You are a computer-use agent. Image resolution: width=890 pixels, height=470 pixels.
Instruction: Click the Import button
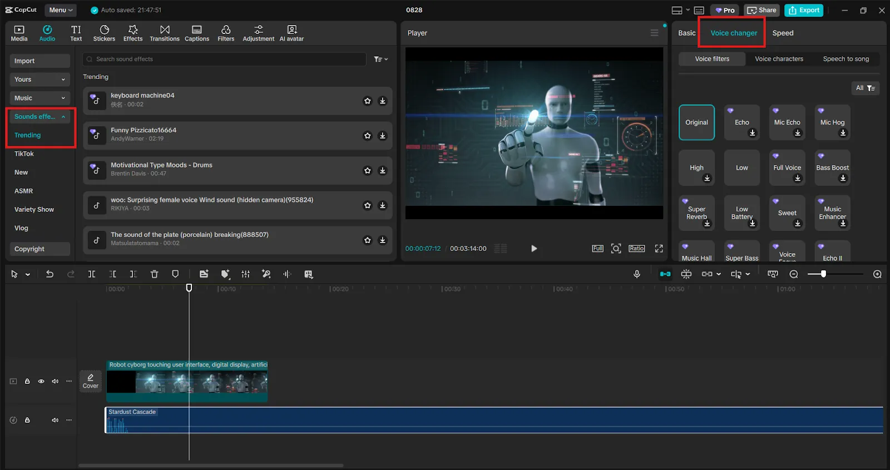[40, 61]
